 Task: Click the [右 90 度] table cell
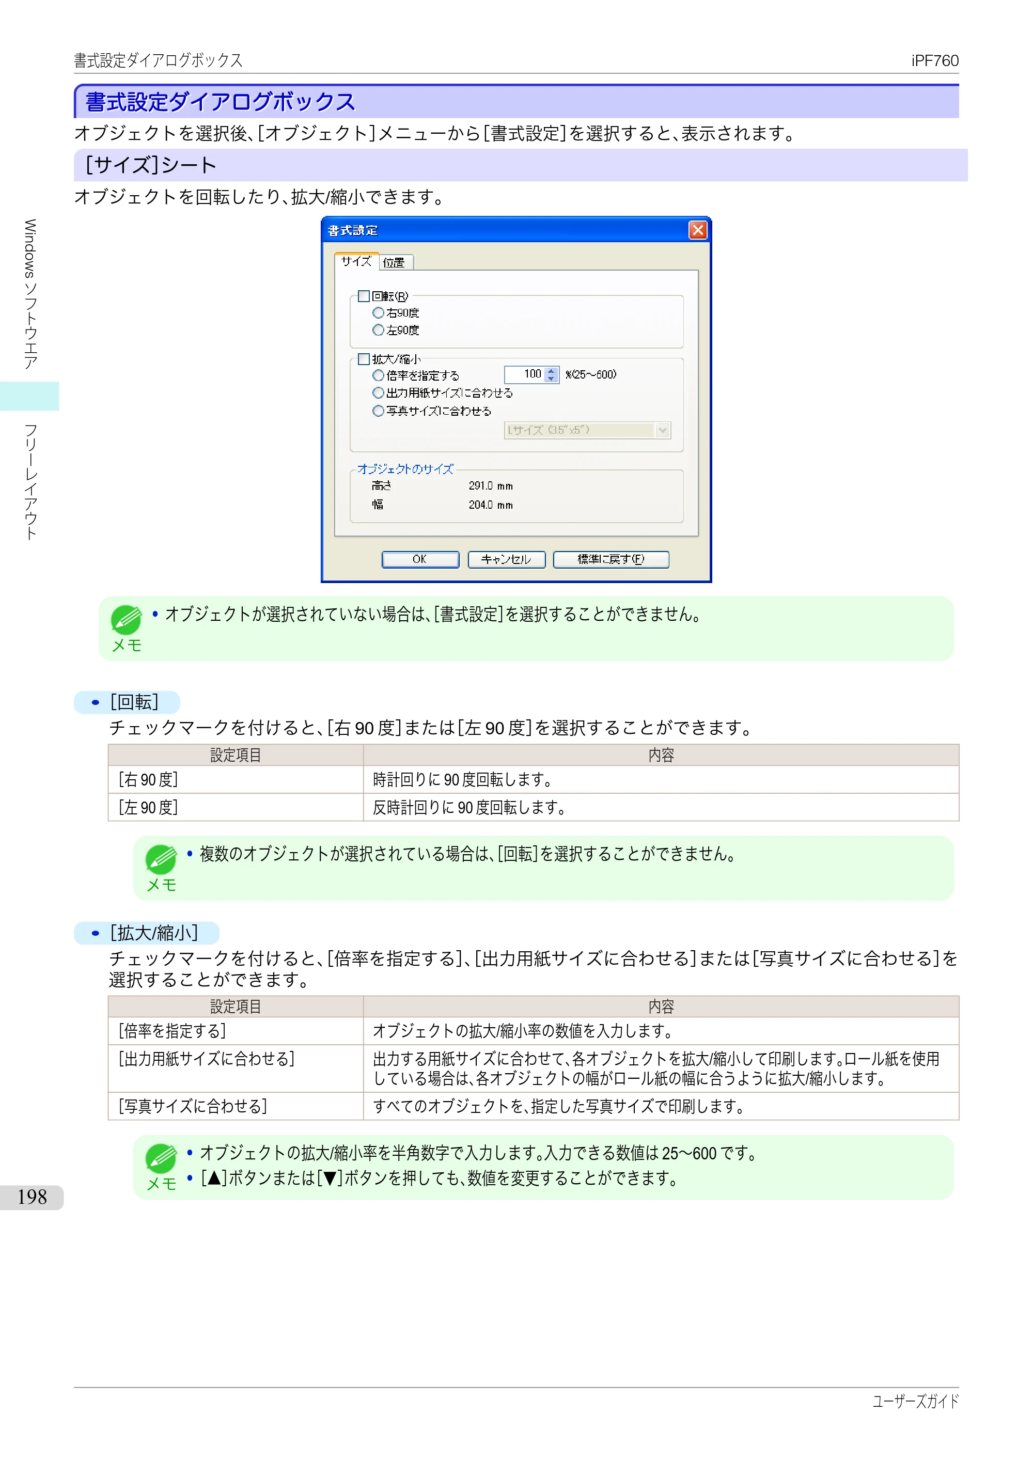click(x=236, y=779)
